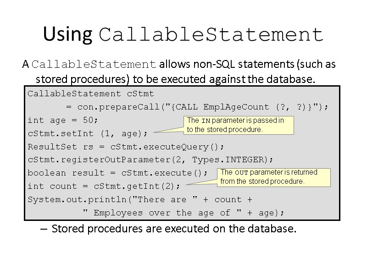
Task: Click the "boolean result" code line
Action: [x=117, y=173]
